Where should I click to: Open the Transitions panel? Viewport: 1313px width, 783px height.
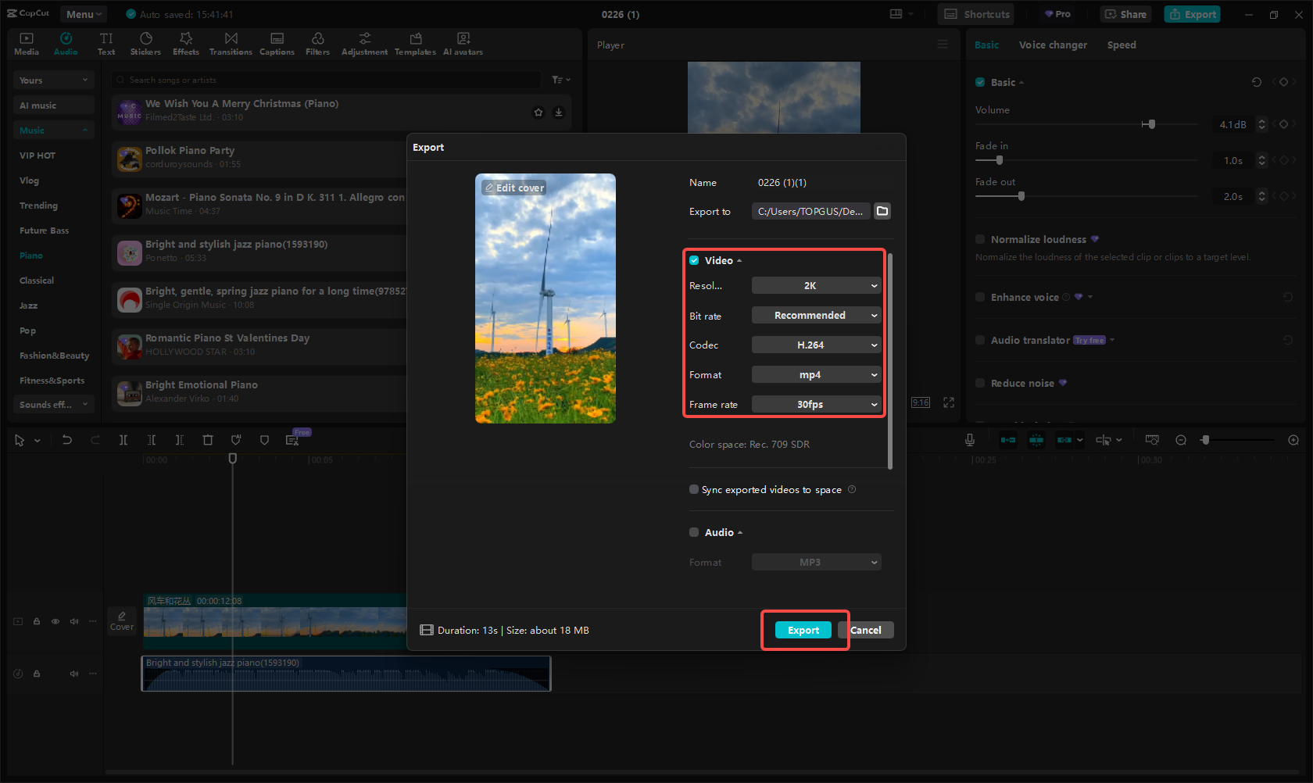(231, 43)
